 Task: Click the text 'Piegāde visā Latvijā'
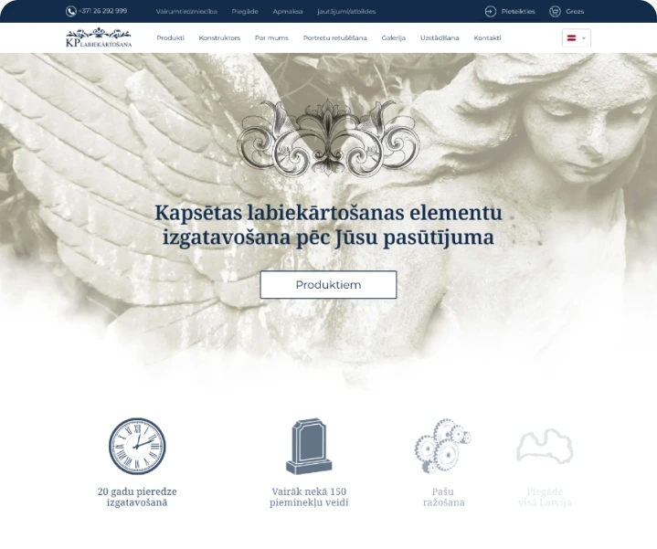point(545,497)
